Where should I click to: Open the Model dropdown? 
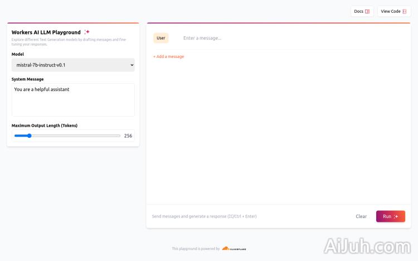pos(73,65)
